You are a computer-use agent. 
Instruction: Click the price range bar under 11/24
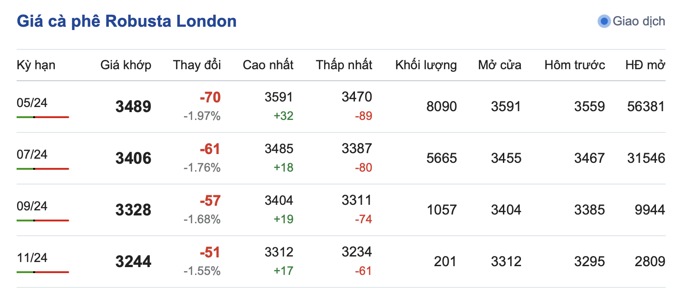pyautogui.click(x=42, y=272)
